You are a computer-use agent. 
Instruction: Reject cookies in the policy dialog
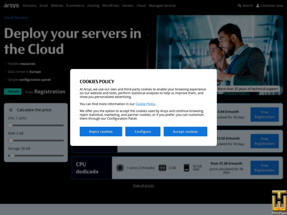pos(101,131)
